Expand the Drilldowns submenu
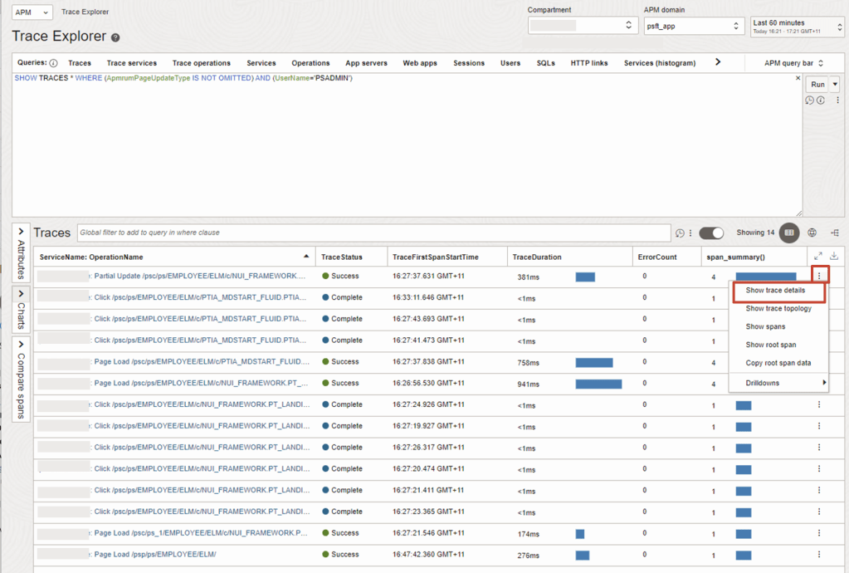Screen dimensions: 849x573 (x=778, y=383)
